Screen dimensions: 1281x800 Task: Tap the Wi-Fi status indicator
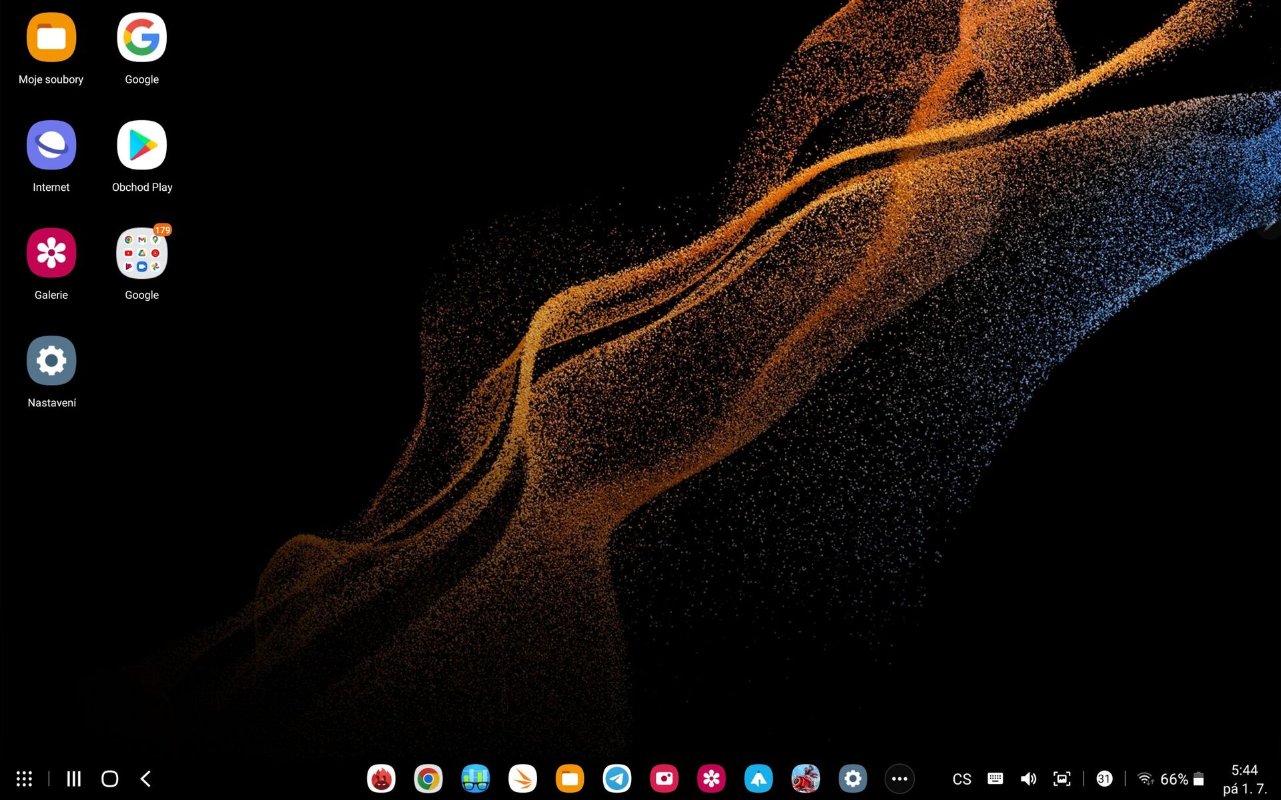pos(1145,778)
